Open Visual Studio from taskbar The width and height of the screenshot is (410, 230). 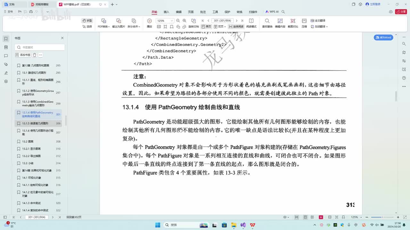click(243, 225)
